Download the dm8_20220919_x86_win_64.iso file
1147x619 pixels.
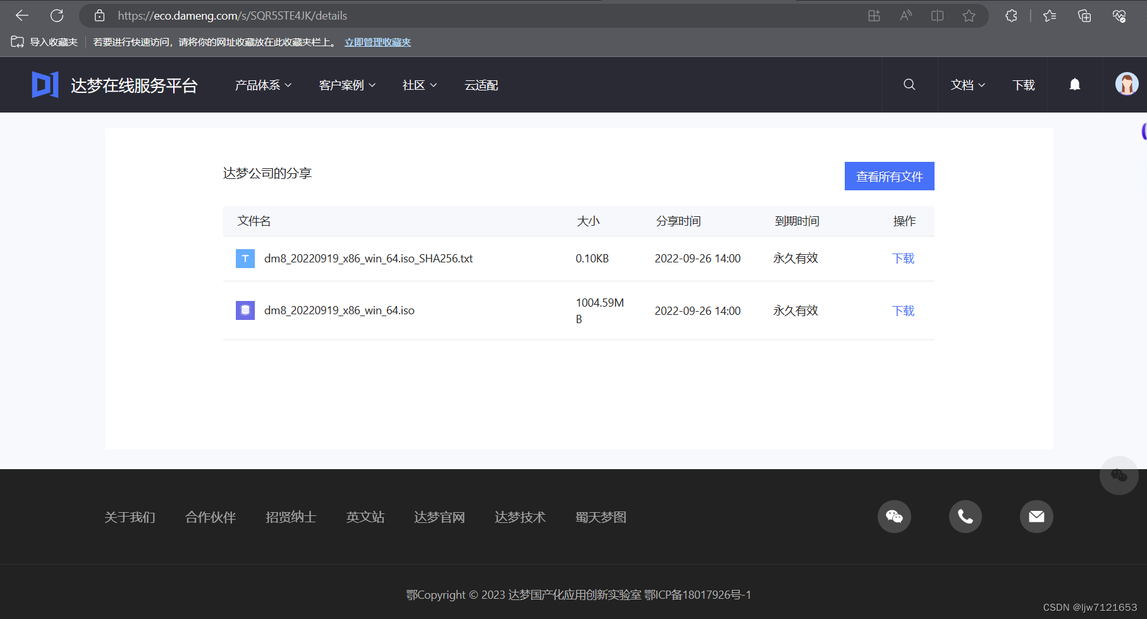[902, 310]
